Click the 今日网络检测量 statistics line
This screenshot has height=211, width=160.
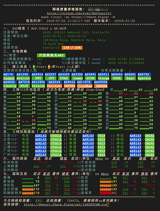(x=61, y=200)
